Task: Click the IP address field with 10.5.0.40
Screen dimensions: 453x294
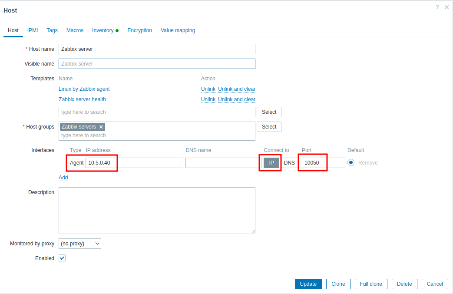Action: coord(134,162)
